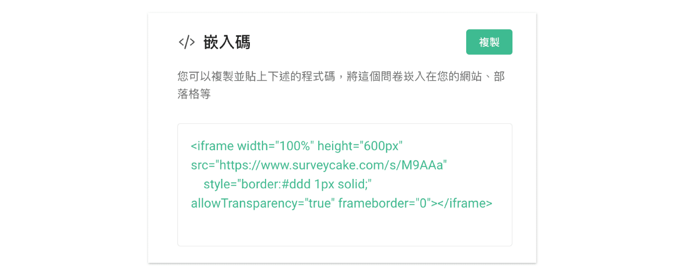Click the 落格等 text on second description line
This screenshot has height=277, width=695.
[x=194, y=94]
